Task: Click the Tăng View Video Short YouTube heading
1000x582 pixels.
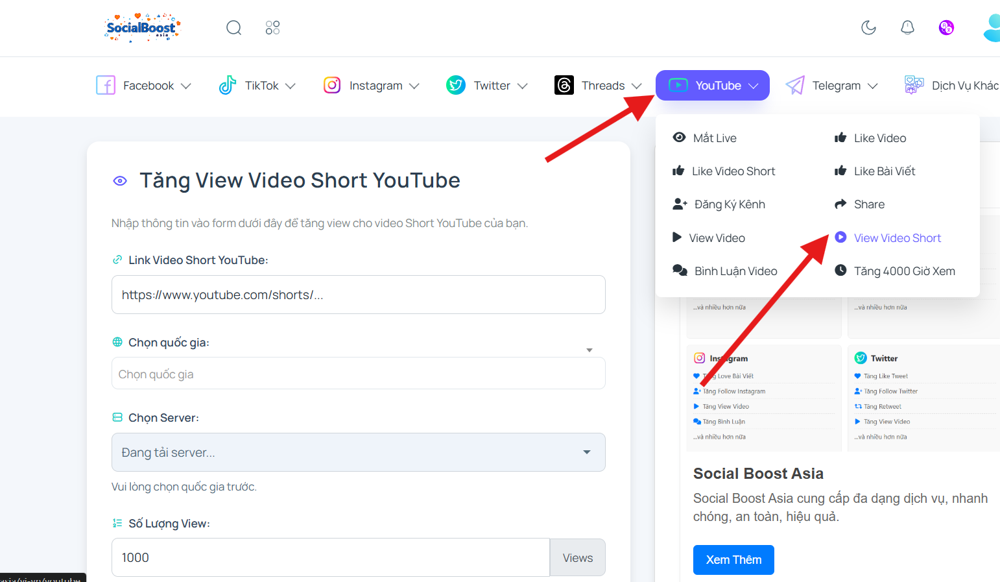Action: [x=300, y=180]
